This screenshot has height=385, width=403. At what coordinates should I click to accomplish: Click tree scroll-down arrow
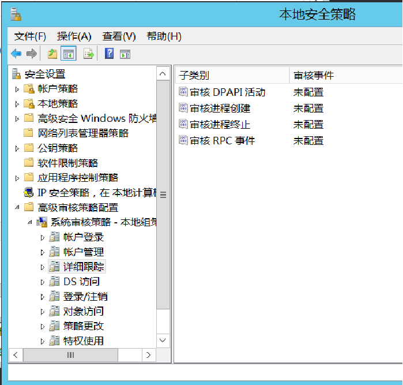click(163, 340)
